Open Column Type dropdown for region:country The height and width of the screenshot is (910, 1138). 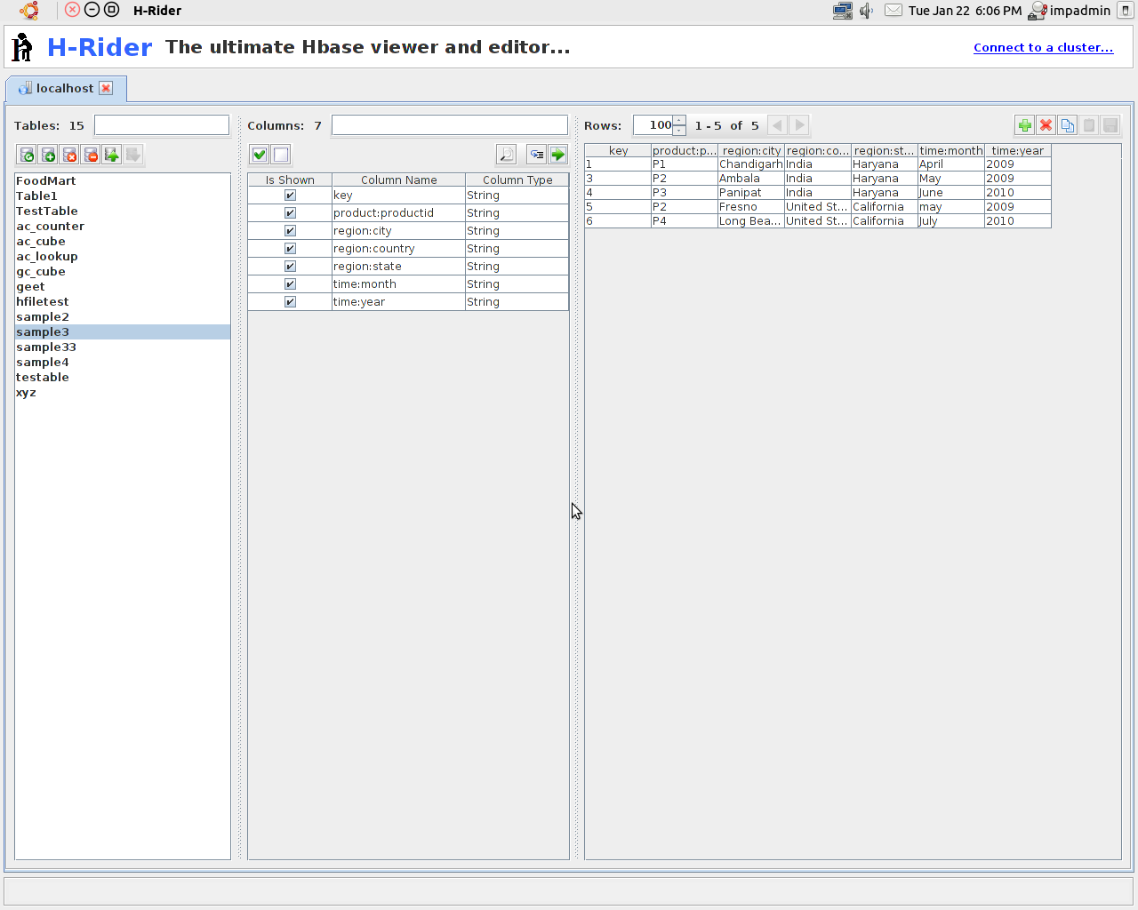point(517,249)
